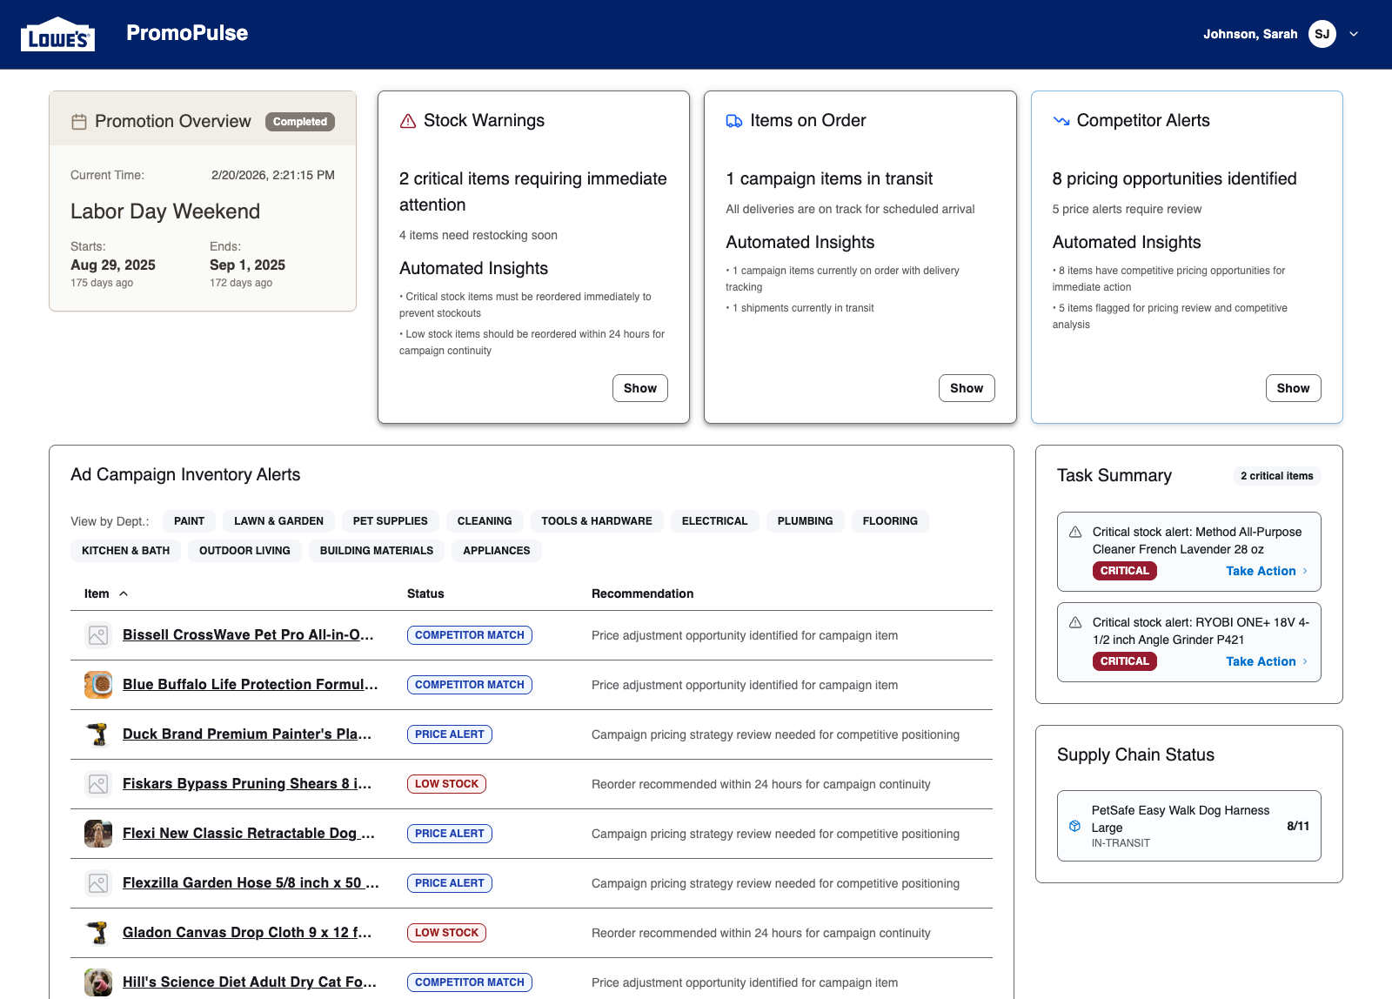The image size is (1392, 999).
Task: Click the Competitor Alerts trend arrow icon
Action: click(1061, 121)
